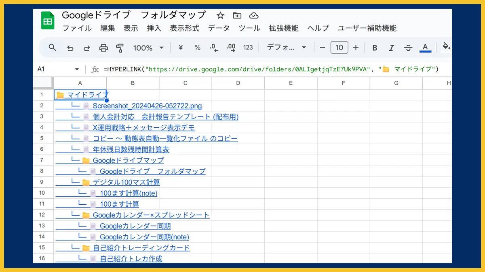
Task: Open the search menus magnifier tool
Action: point(52,48)
